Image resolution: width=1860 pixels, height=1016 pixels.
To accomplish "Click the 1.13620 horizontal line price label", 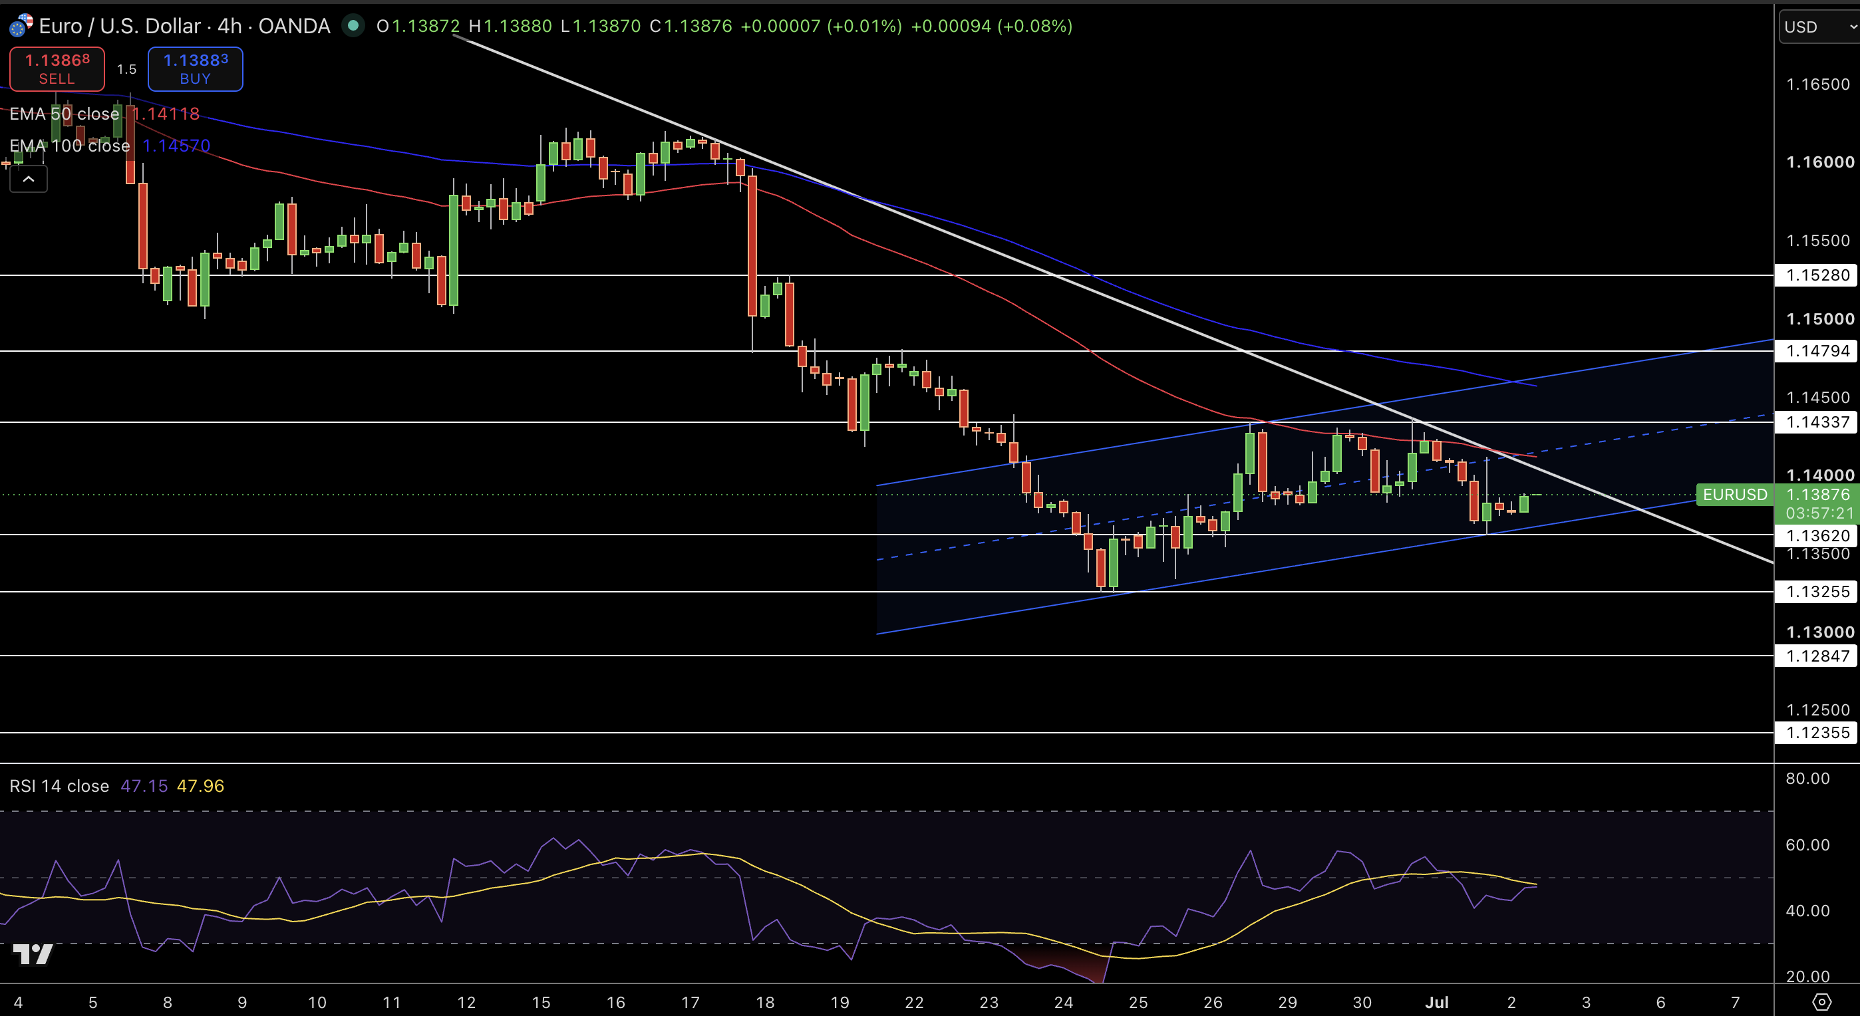I will 1817,535.
